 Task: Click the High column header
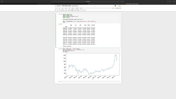point(71,25)
